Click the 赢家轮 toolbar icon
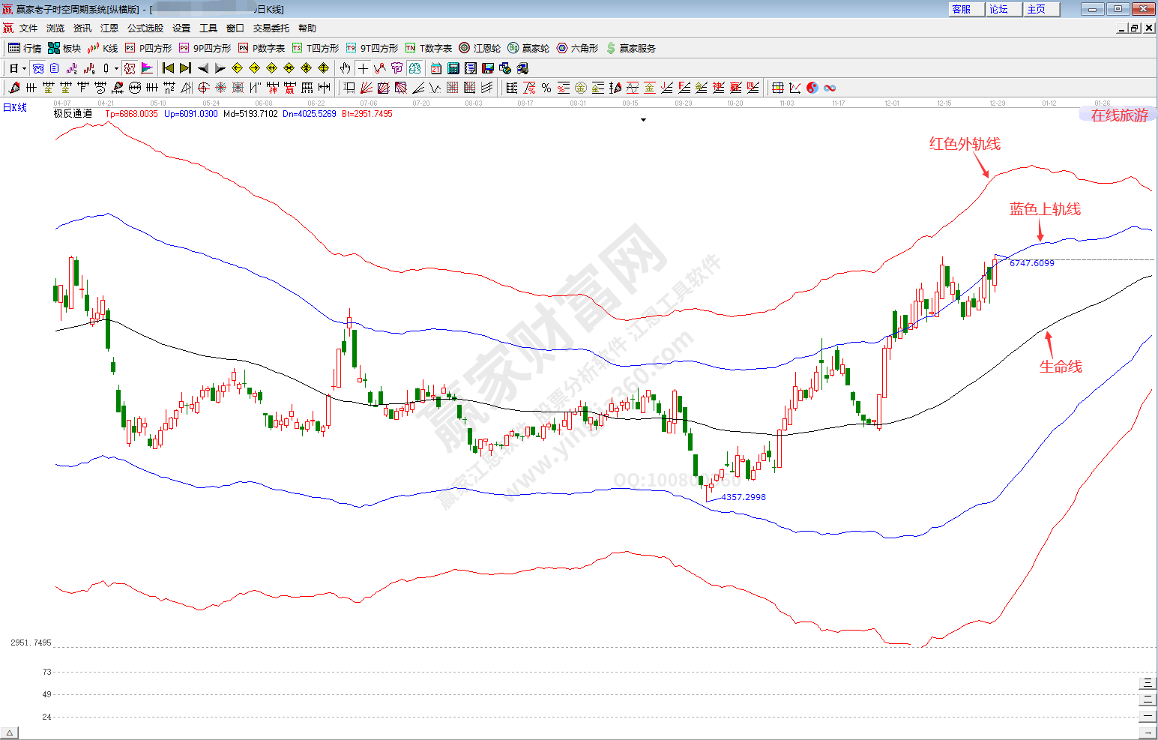Screen dimensions: 1158x740 528,48
